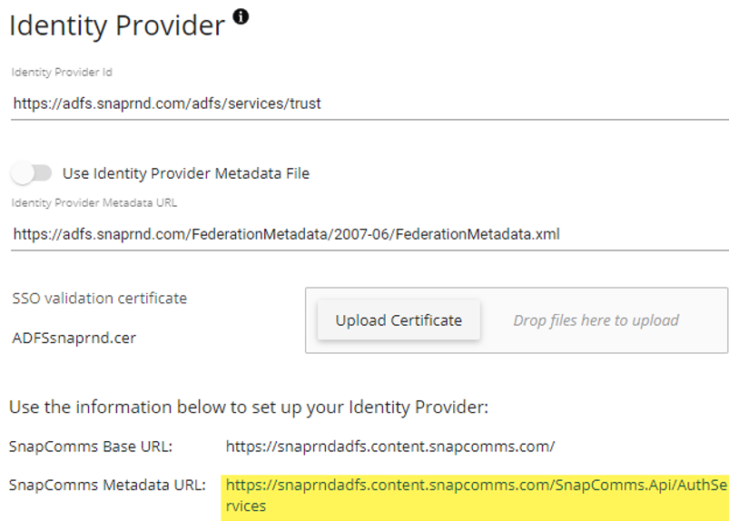The image size is (729, 521).
Task: Click the setup instruction text for Identity Provider
Action: [249, 408]
